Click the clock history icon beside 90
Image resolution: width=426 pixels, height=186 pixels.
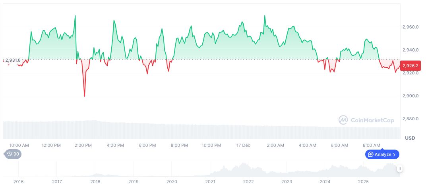(x=9, y=154)
